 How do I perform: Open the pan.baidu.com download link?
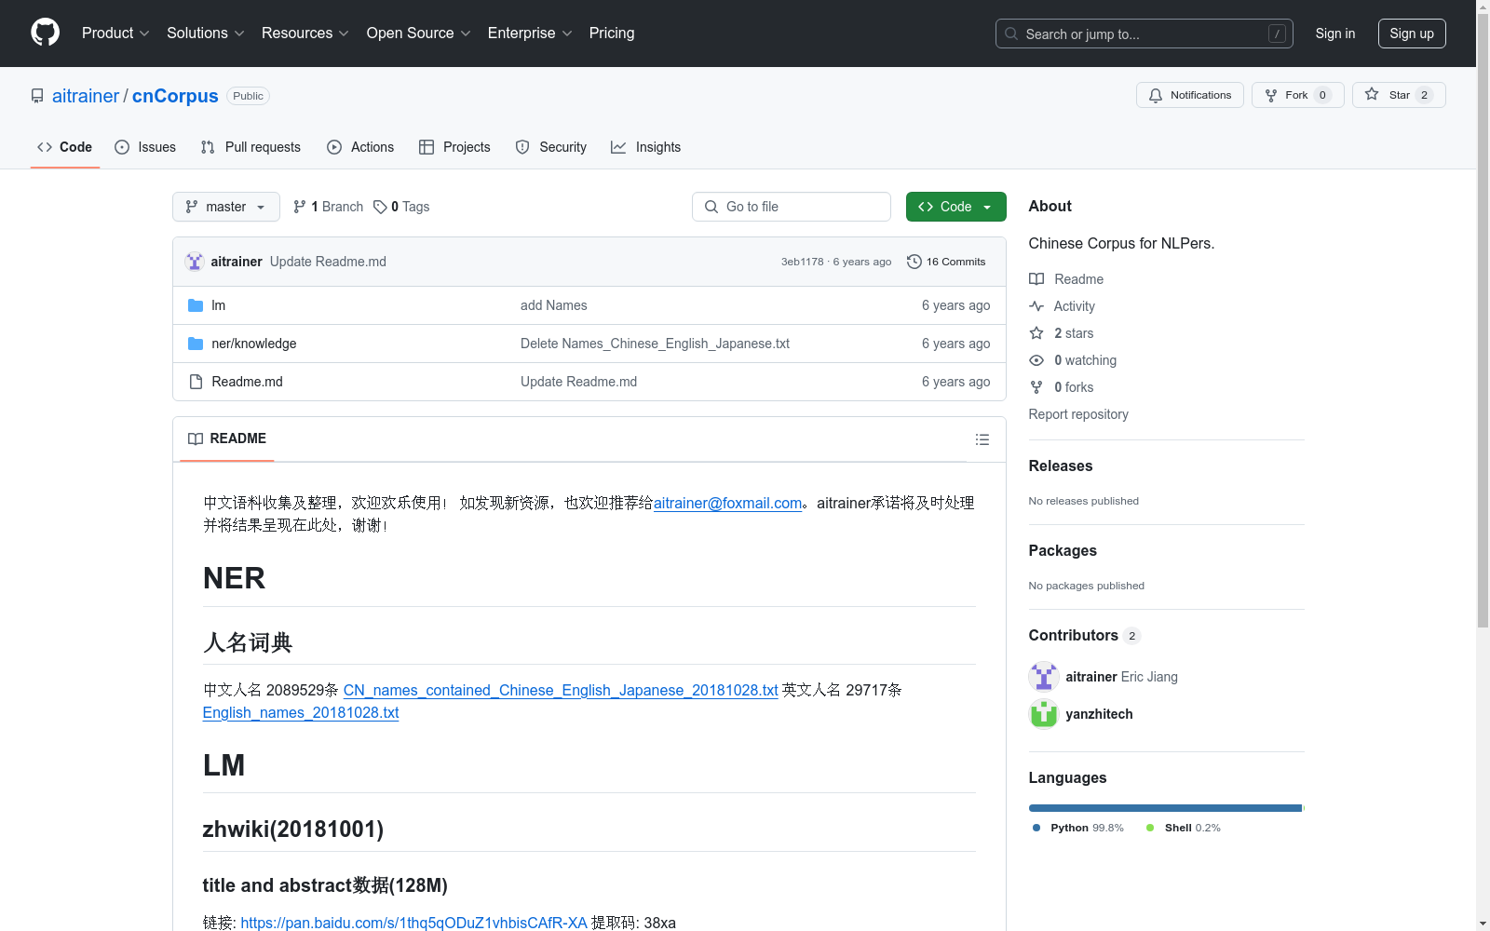point(413,923)
